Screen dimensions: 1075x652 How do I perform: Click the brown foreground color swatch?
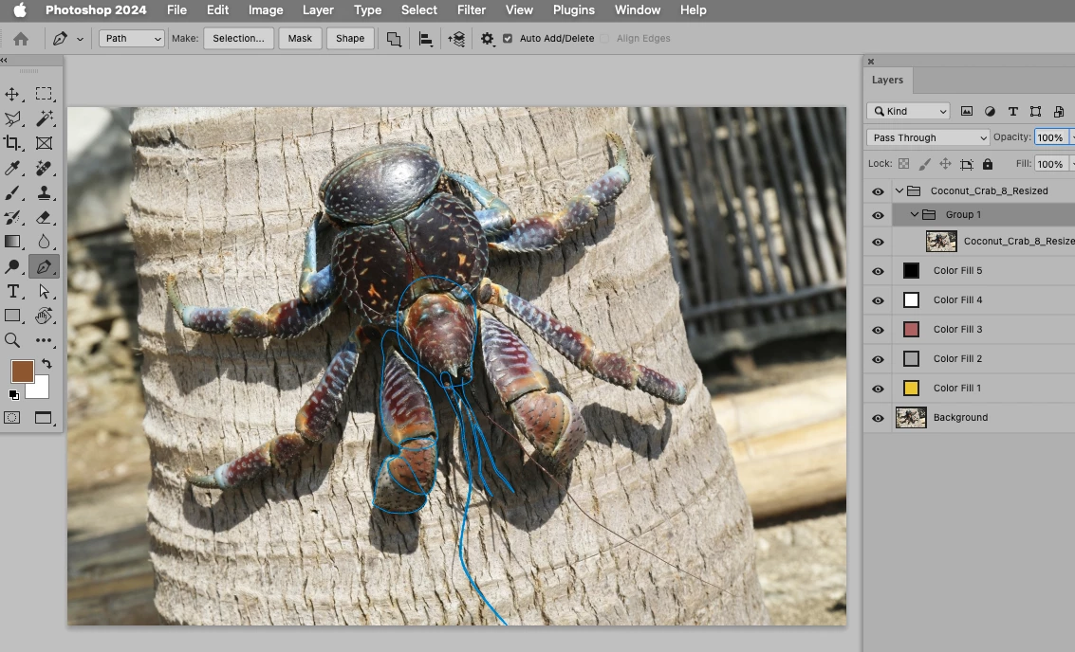point(22,371)
